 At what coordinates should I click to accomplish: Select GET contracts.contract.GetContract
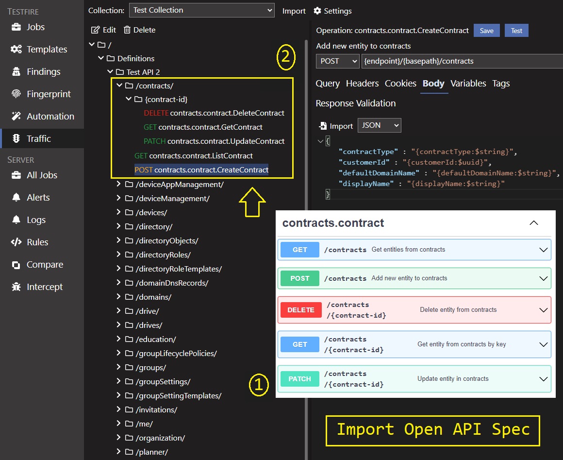point(203,127)
